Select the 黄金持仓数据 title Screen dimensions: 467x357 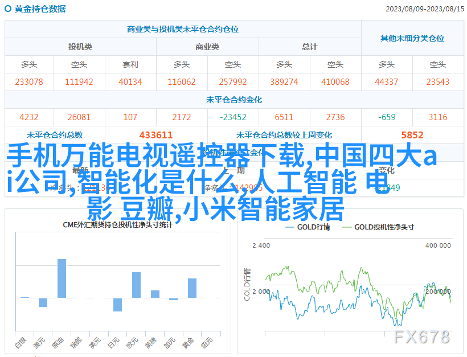click(x=40, y=9)
